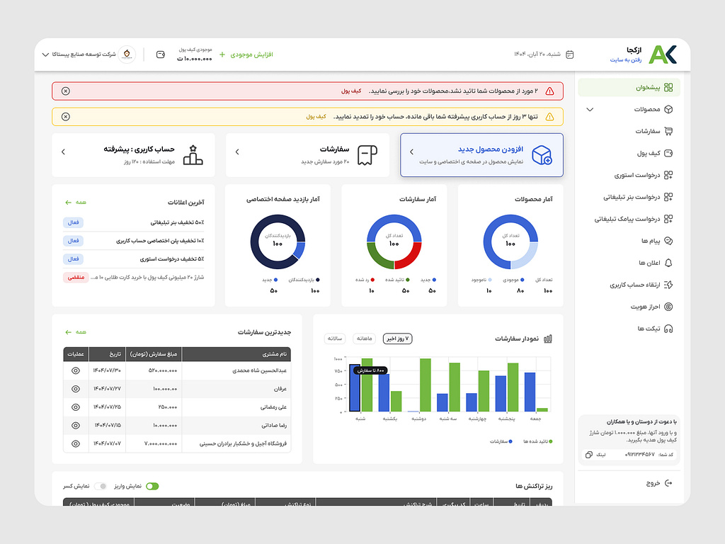725x544 pixels.
Task: Open پیام ها via the chat bubble icon
Action: pyautogui.click(x=669, y=240)
